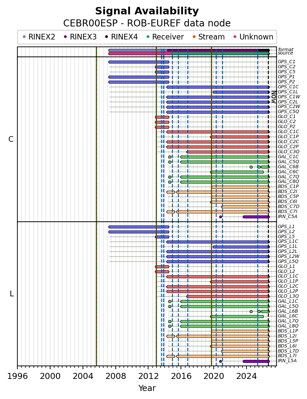The height and width of the screenshot is (399, 307).
Task: Click the GAL_C8Q row label
Action: pyautogui.click(x=288, y=181)
